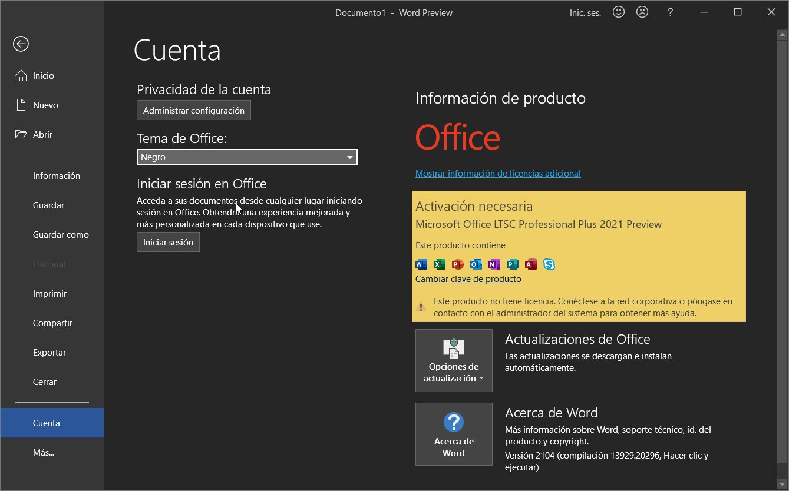
Task: Expand the Opciones de actualización menu
Action: pyautogui.click(x=454, y=360)
